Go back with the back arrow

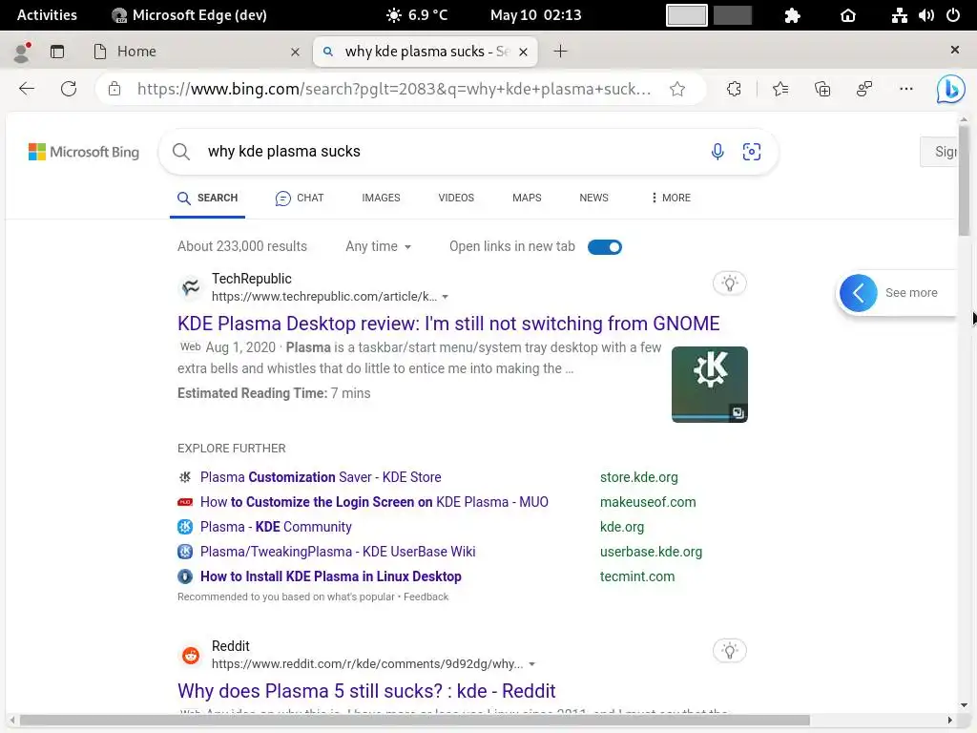click(x=27, y=89)
